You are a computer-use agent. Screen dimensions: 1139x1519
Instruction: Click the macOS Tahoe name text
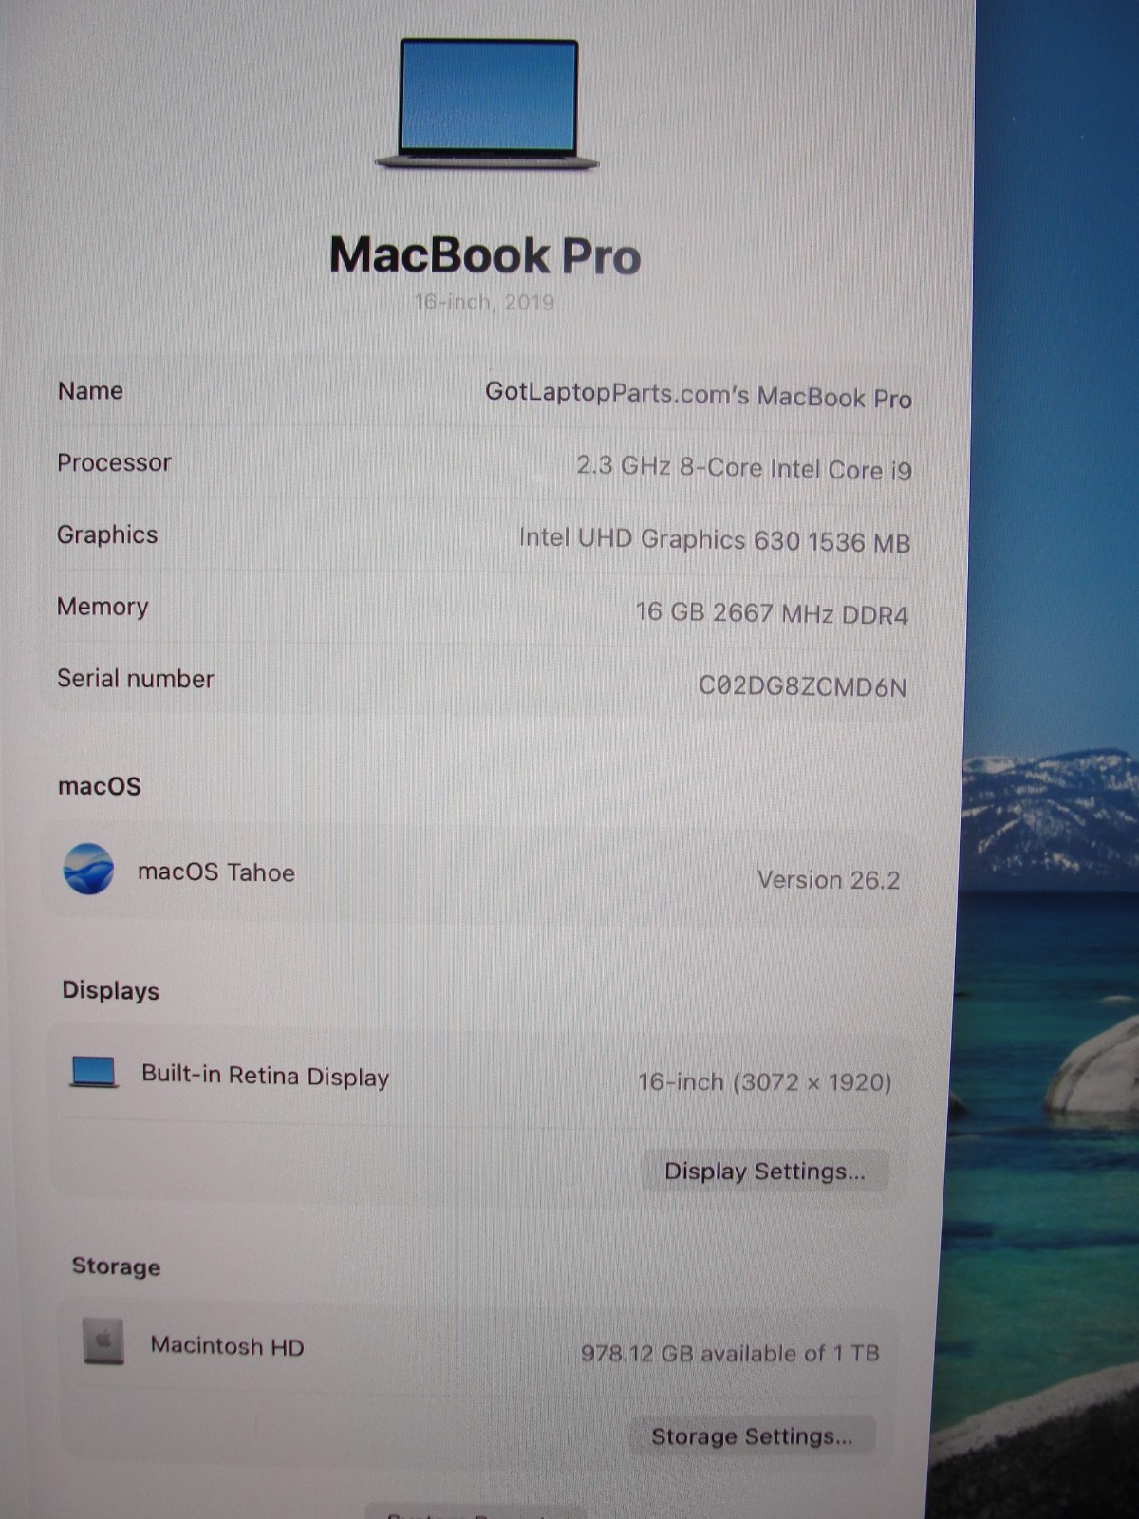(x=216, y=872)
